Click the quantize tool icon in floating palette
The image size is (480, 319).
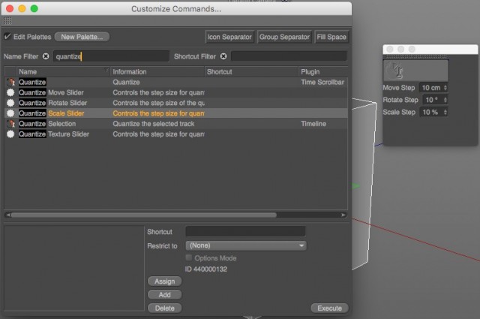tap(397, 71)
